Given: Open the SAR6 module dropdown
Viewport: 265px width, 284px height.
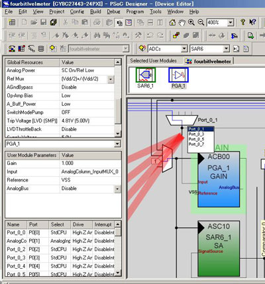Looking at the screenshot, I should tap(226, 48).
